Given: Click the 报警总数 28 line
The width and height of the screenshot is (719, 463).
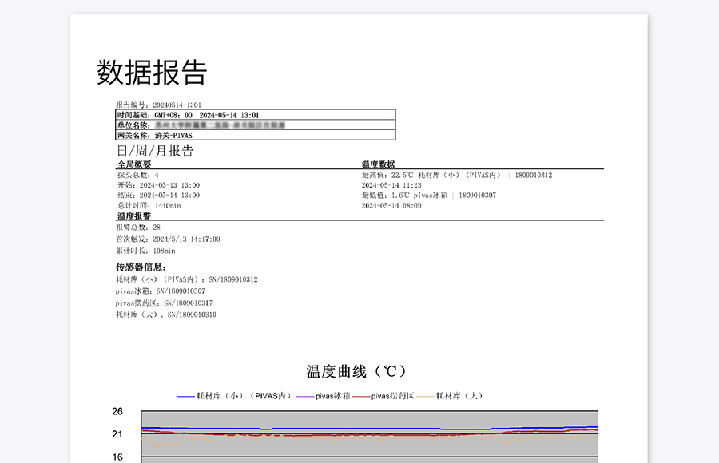Looking at the screenshot, I should pyautogui.click(x=138, y=228).
